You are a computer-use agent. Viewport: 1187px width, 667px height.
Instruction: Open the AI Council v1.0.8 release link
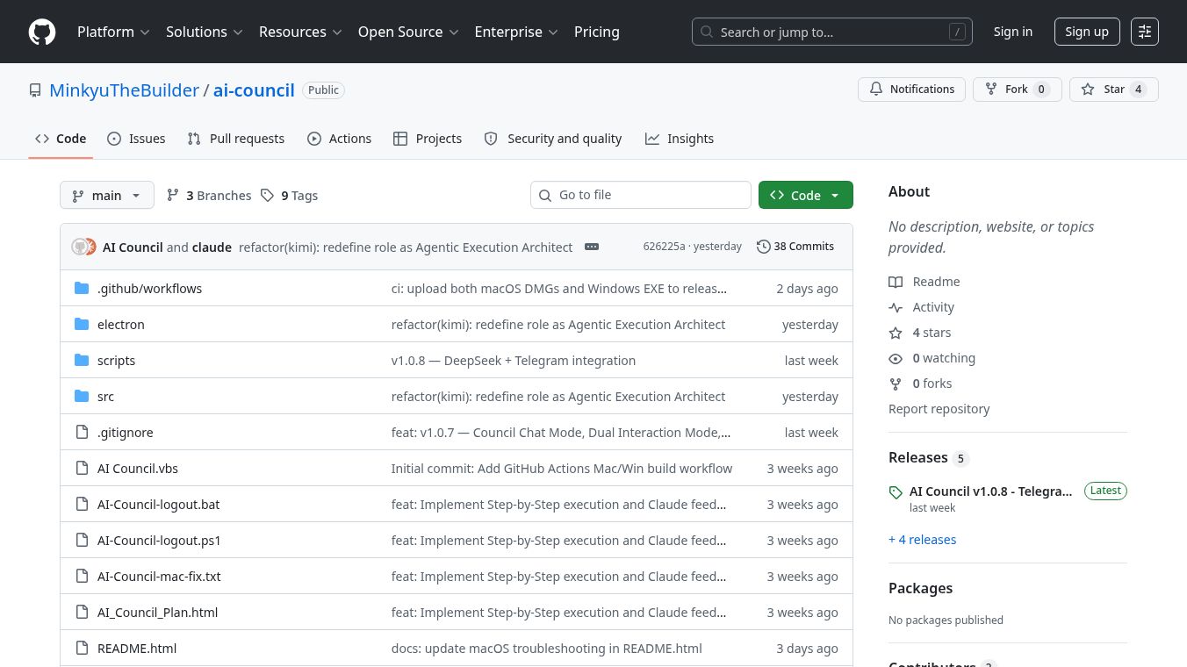990,491
